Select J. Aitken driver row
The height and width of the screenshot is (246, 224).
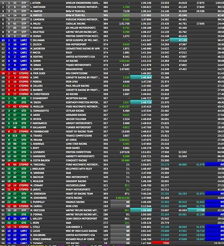112,3
